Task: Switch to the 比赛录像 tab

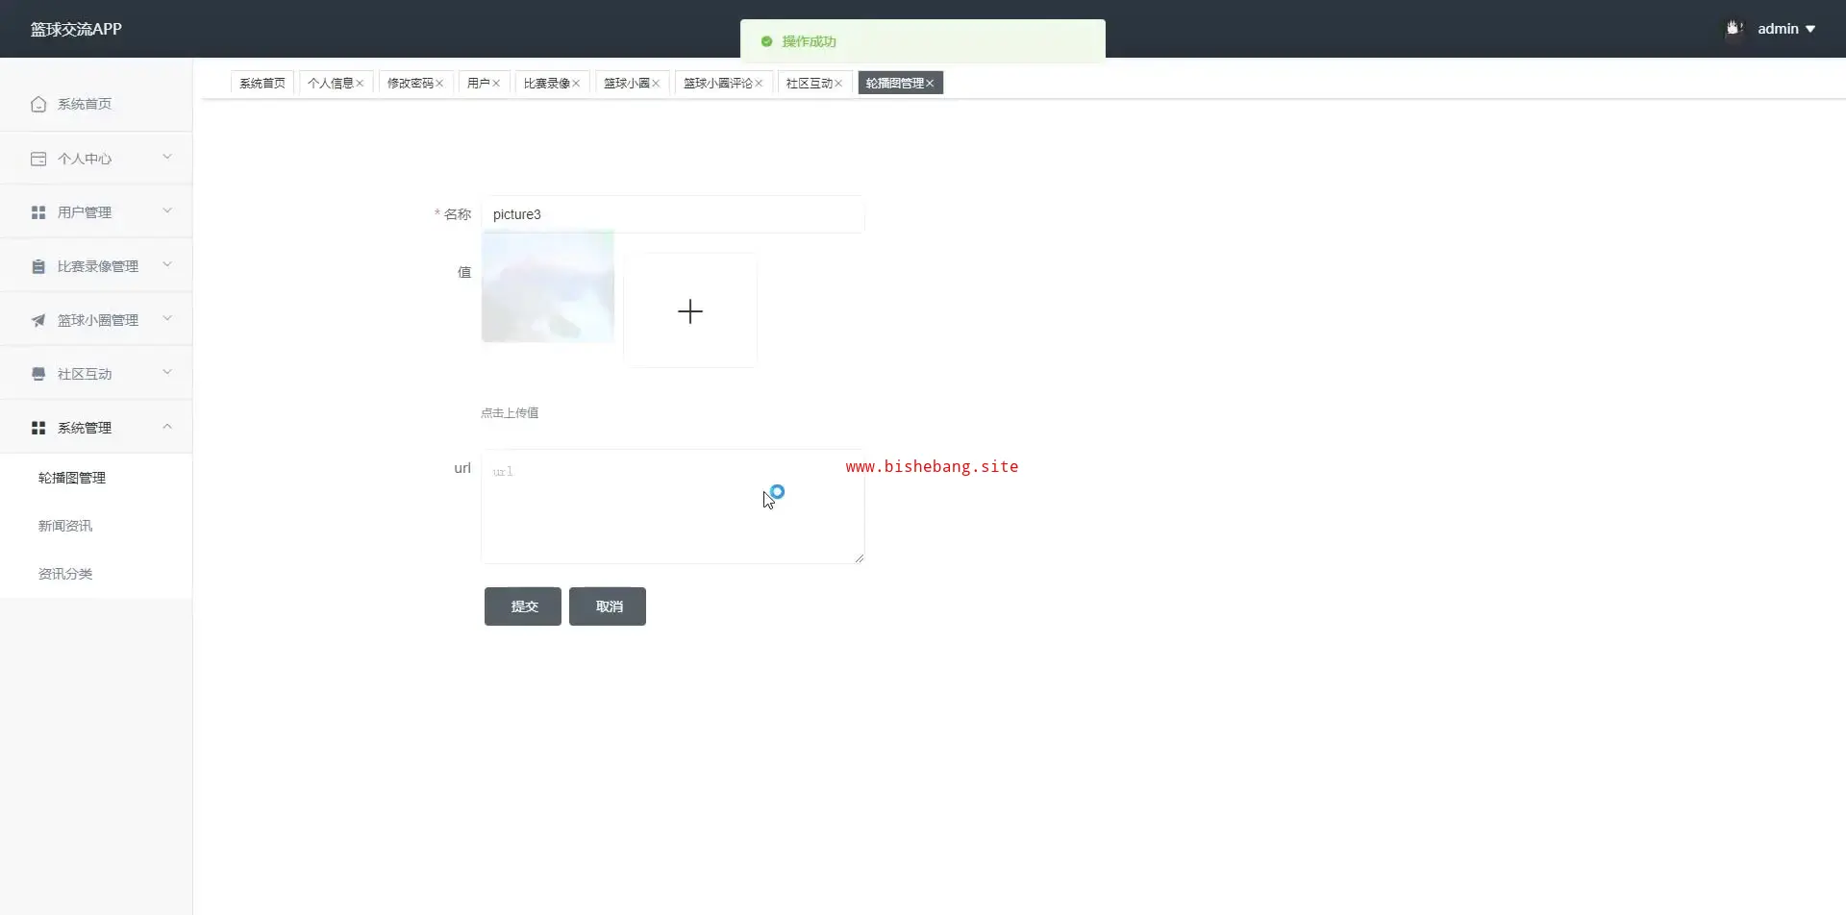Action: (546, 84)
